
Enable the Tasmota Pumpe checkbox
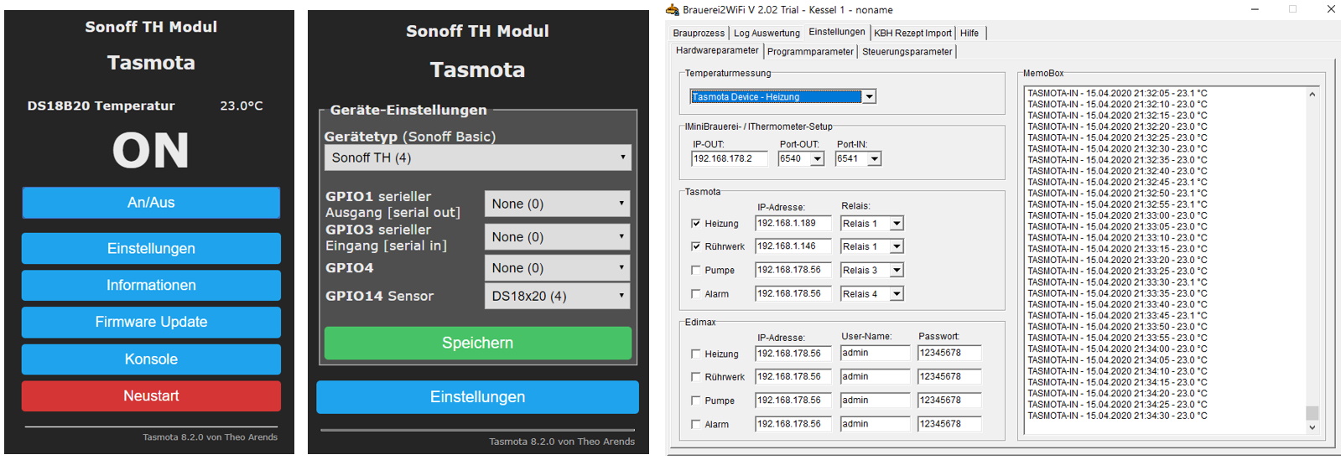[x=695, y=270]
